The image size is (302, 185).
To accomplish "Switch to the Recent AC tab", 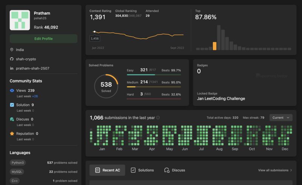I will pos(107,170).
